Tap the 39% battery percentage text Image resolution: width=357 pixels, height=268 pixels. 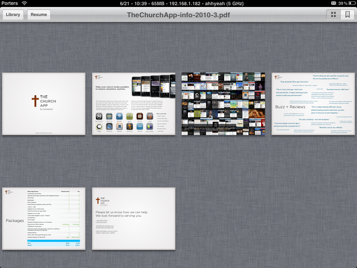(x=343, y=3)
